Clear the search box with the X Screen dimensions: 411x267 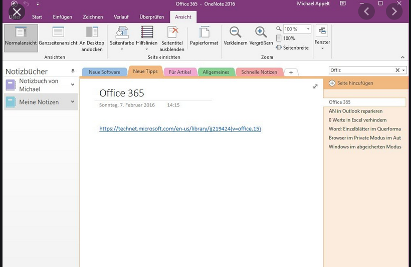coord(397,70)
